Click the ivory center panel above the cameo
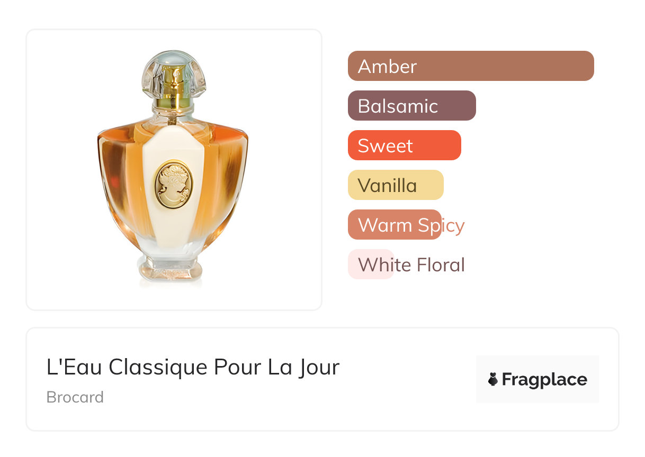The image size is (645, 457). coord(174,143)
